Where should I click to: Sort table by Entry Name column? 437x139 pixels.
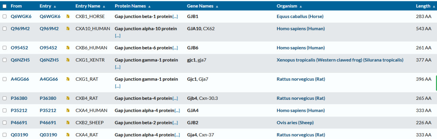click(x=90, y=6)
